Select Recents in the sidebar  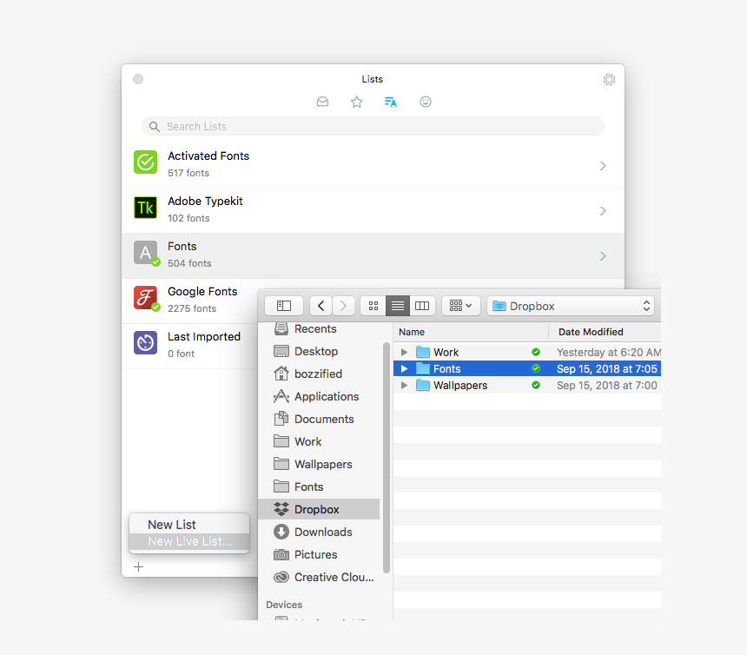(x=319, y=328)
